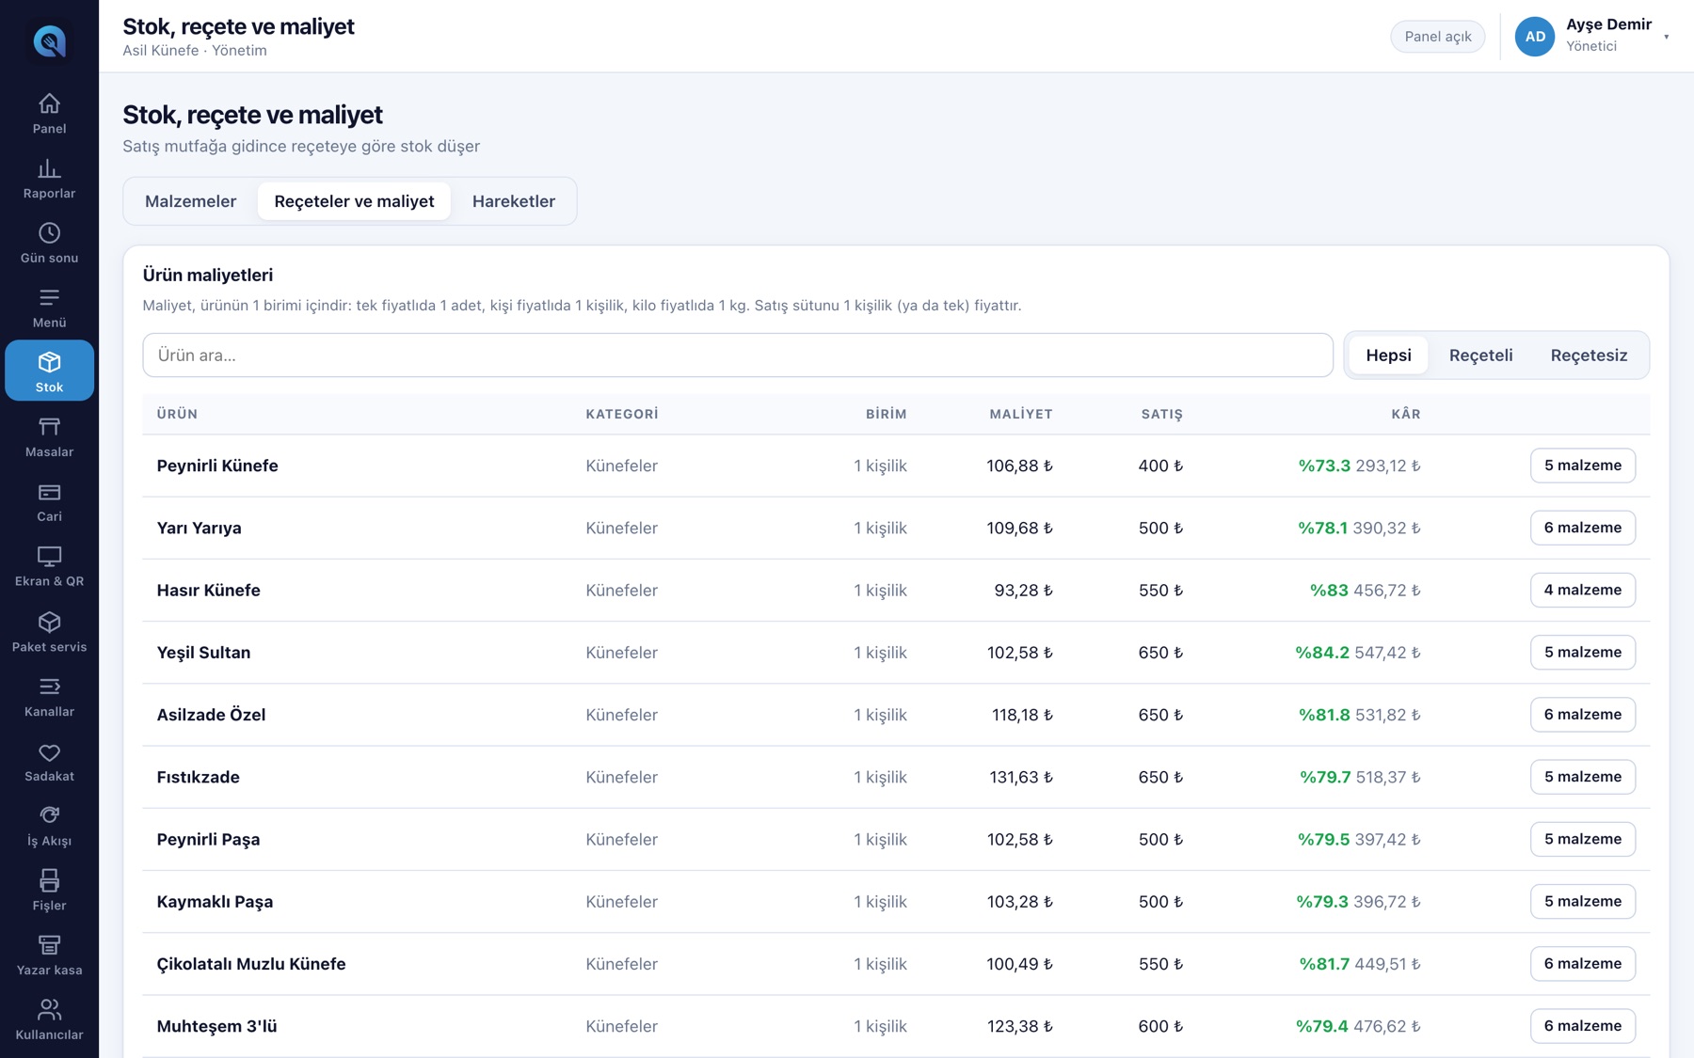Filter products by Reçetesiz
The image size is (1694, 1058).
pos(1589,355)
